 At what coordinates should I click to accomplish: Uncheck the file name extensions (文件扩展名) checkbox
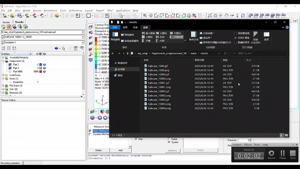click(236, 38)
